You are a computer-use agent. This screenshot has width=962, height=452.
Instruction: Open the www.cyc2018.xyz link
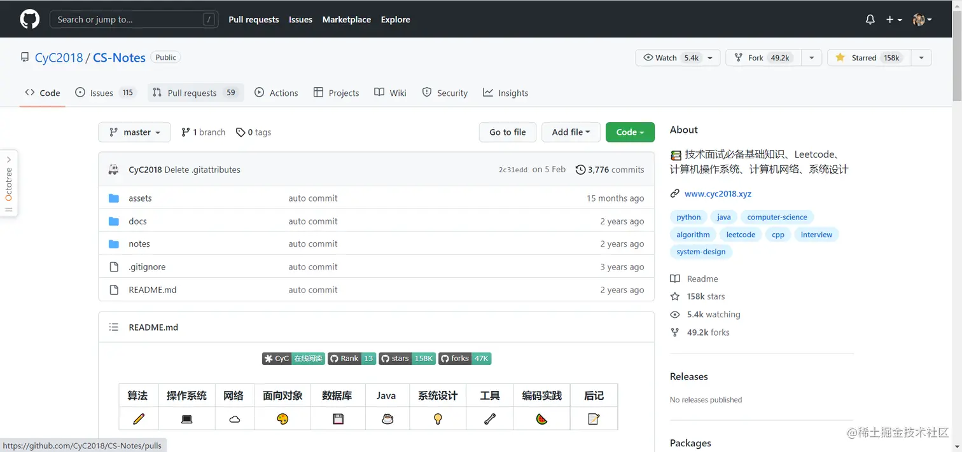point(718,194)
